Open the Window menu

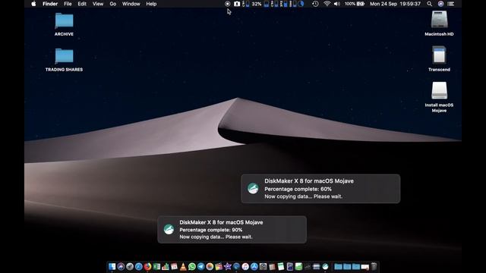click(131, 4)
